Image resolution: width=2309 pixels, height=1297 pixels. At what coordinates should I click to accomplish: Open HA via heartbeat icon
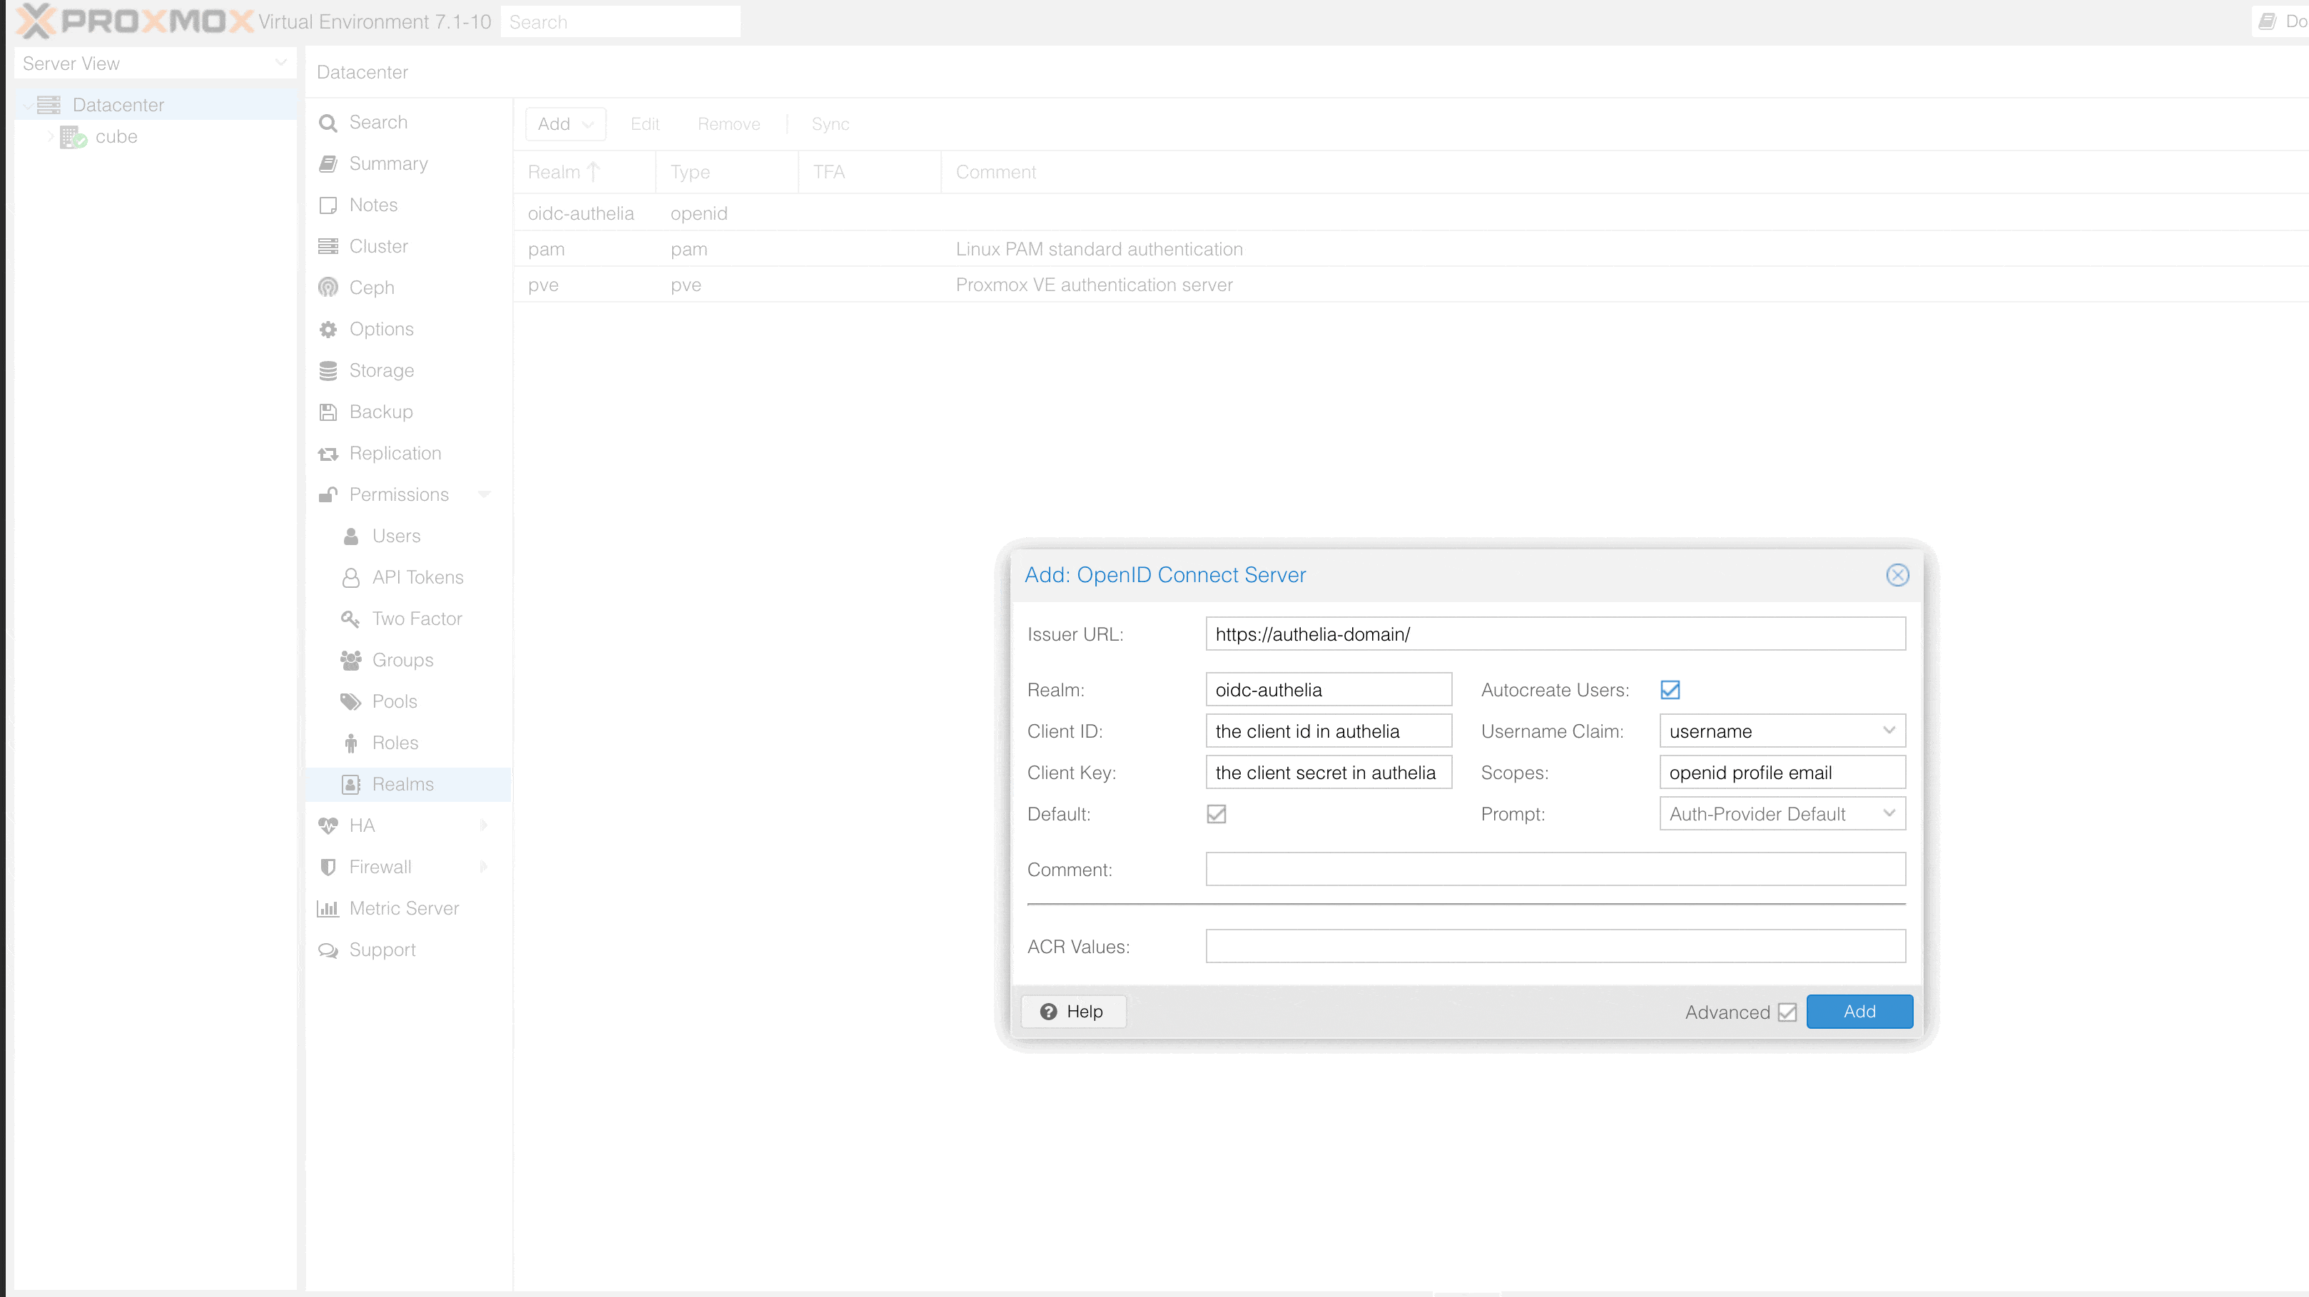point(328,825)
